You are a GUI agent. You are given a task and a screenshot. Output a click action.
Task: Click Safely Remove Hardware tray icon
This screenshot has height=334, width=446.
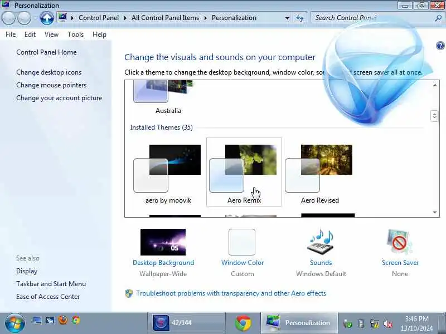coord(361,323)
